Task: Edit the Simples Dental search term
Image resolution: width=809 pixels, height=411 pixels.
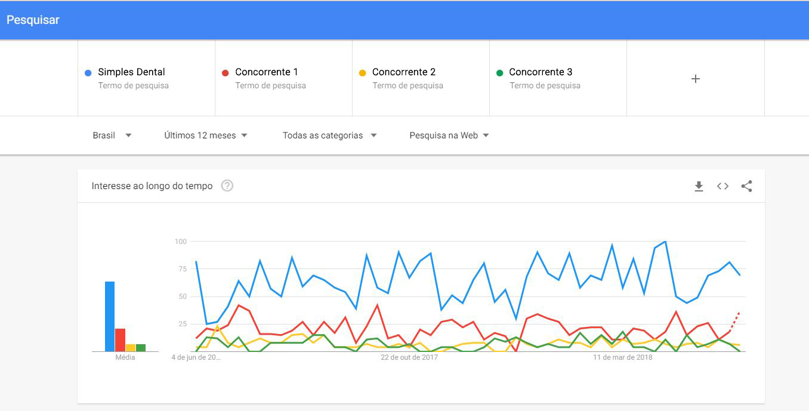Action: (146, 78)
